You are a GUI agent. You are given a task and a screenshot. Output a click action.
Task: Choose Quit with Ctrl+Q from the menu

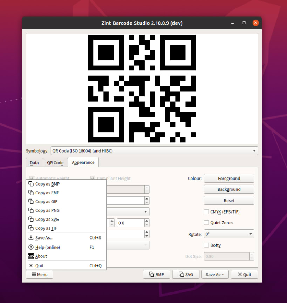[x=66, y=265]
